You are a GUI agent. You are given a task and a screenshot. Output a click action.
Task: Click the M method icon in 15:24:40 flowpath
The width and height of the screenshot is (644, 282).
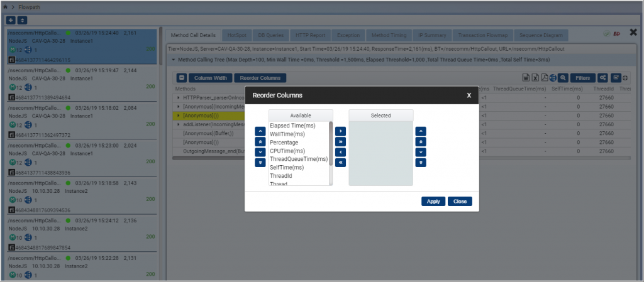tap(13, 50)
